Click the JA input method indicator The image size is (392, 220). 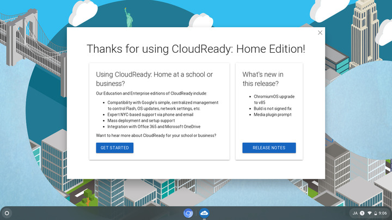click(355, 213)
